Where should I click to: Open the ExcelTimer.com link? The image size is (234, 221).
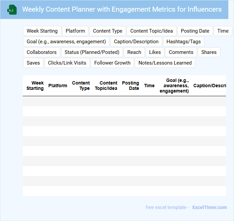[209, 207]
